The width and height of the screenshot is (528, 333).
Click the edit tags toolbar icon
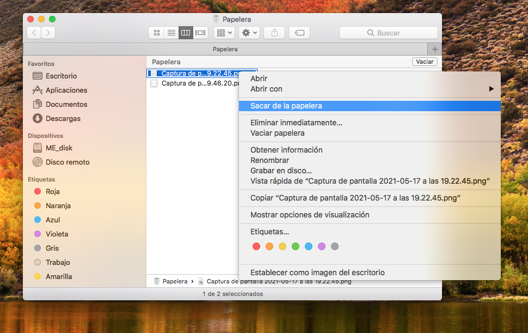coord(299,33)
